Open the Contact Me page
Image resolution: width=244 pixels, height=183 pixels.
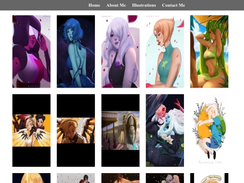[x=174, y=5]
